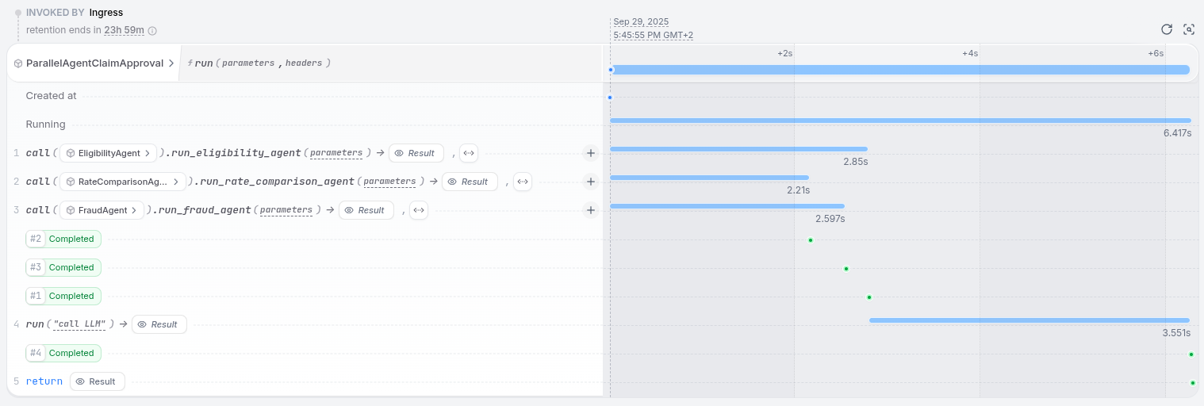The width and height of the screenshot is (1204, 406).
Task: Click the +6s timeline tick label
Action: point(1156,53)
